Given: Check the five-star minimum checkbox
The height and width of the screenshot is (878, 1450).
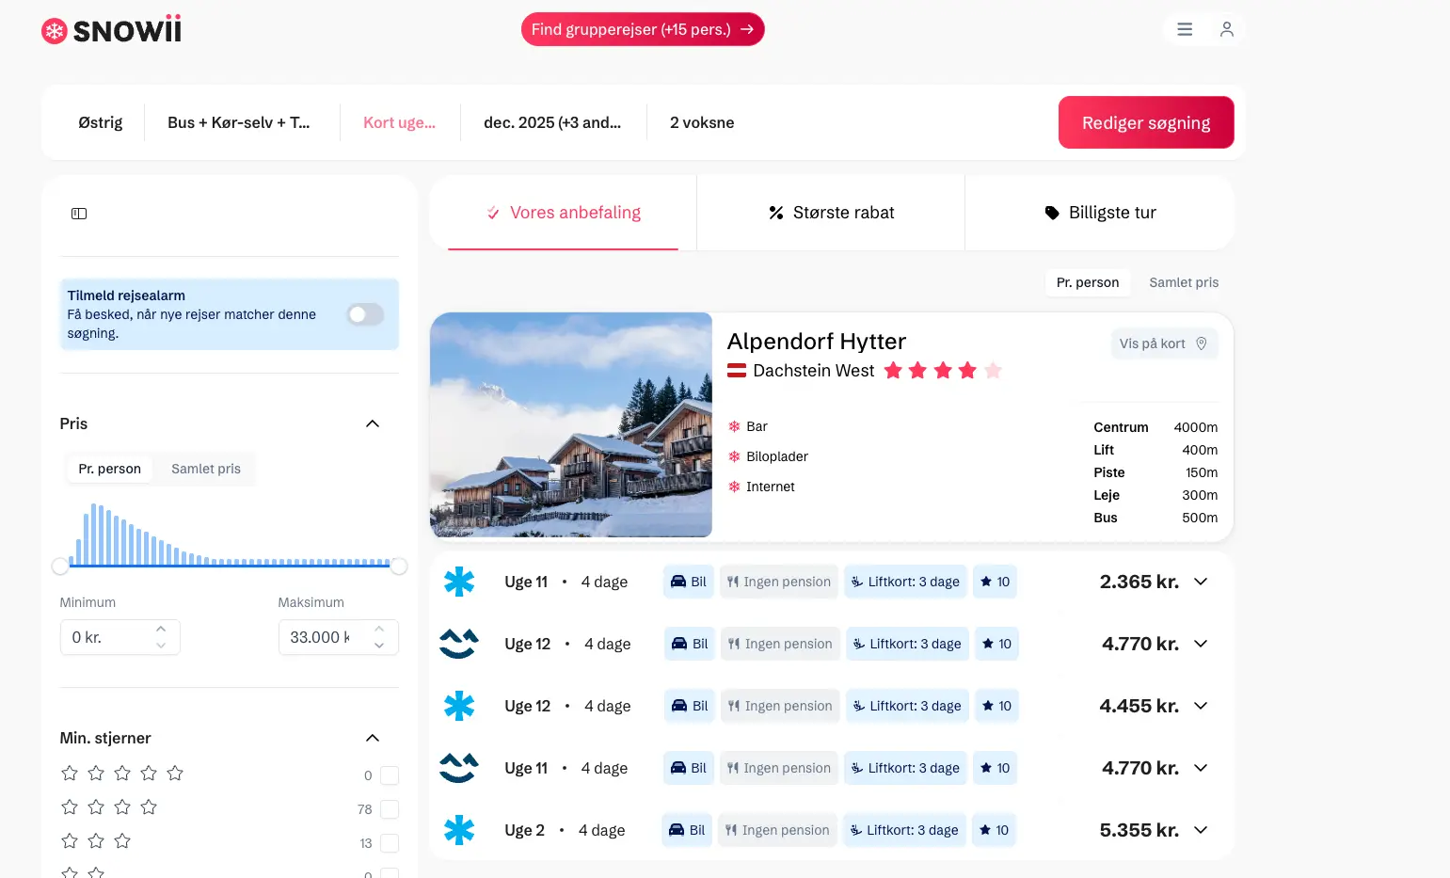Looking at the screenshot, I should [390, 775].
